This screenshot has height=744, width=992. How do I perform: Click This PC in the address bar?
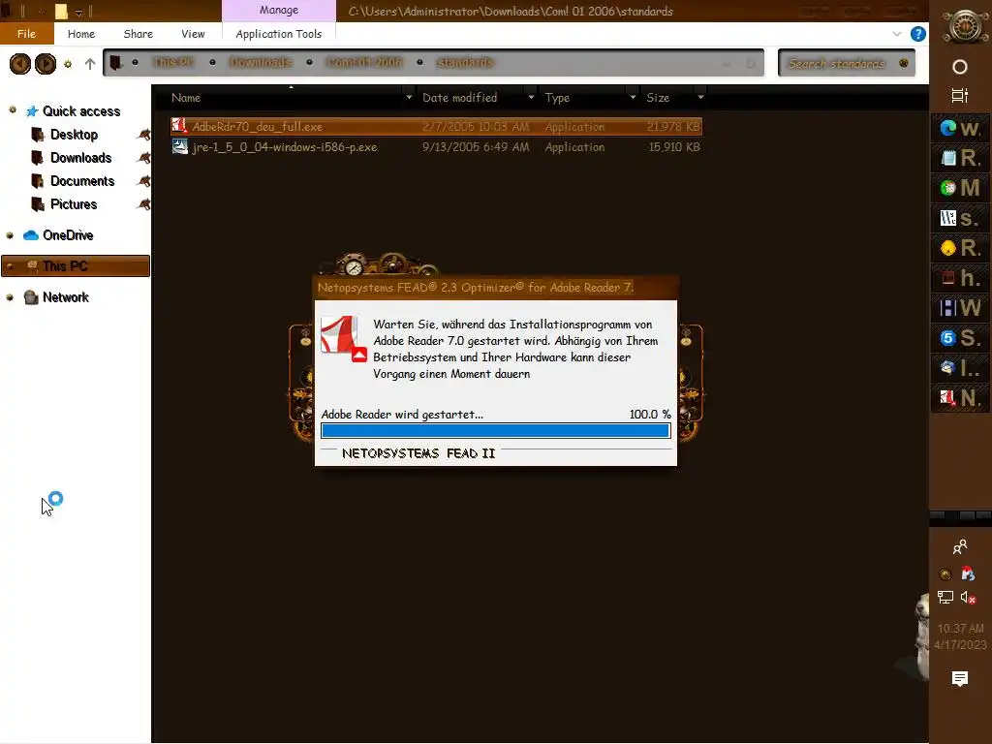click(172, 63)
